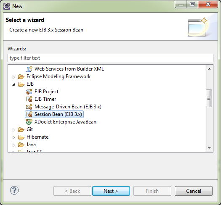Viewport: 221px width, 205px height.
Task: Click the Hibernate folder icon
Action: (21, 137)
